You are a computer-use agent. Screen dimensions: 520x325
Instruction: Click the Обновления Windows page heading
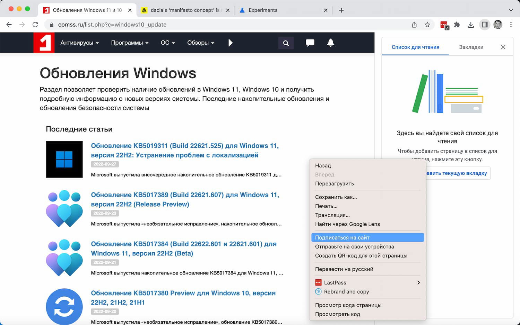(x=118, y=73)
